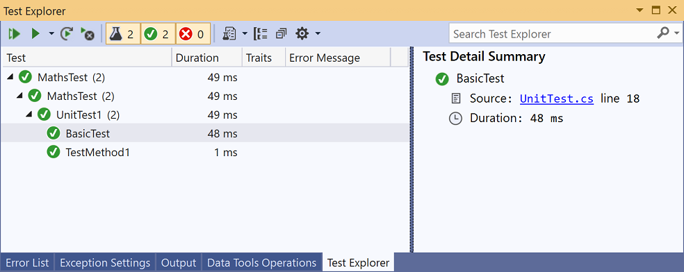Open the settings gear dropdown arrow
Image resolution: width=684 pixels, height=272 pixels.
coord(318,34)
